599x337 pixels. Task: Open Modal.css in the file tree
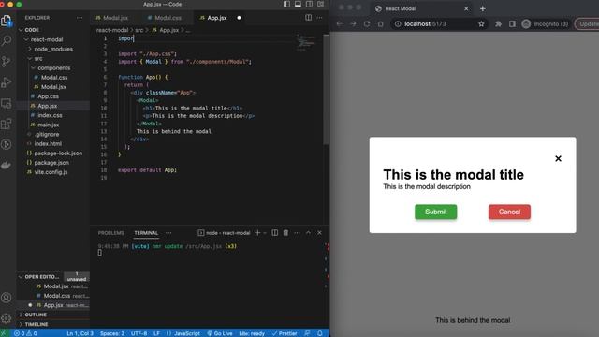(53, 77)
